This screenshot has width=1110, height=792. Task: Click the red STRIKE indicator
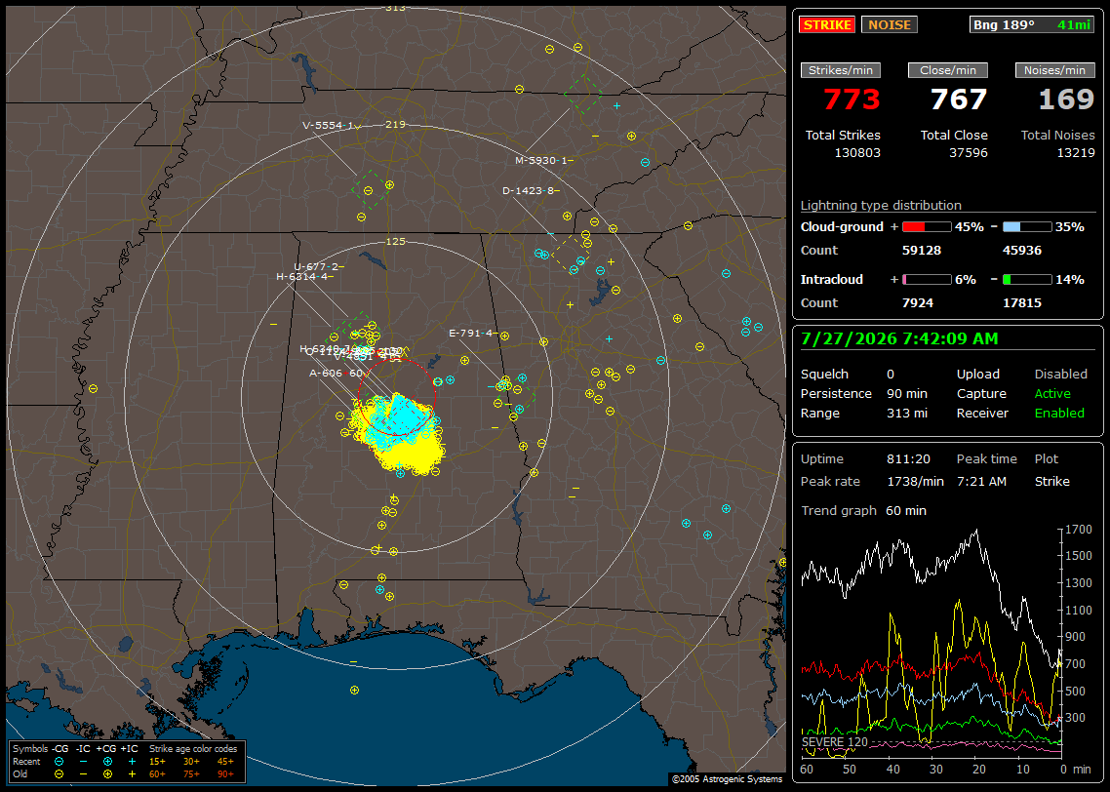827,24
